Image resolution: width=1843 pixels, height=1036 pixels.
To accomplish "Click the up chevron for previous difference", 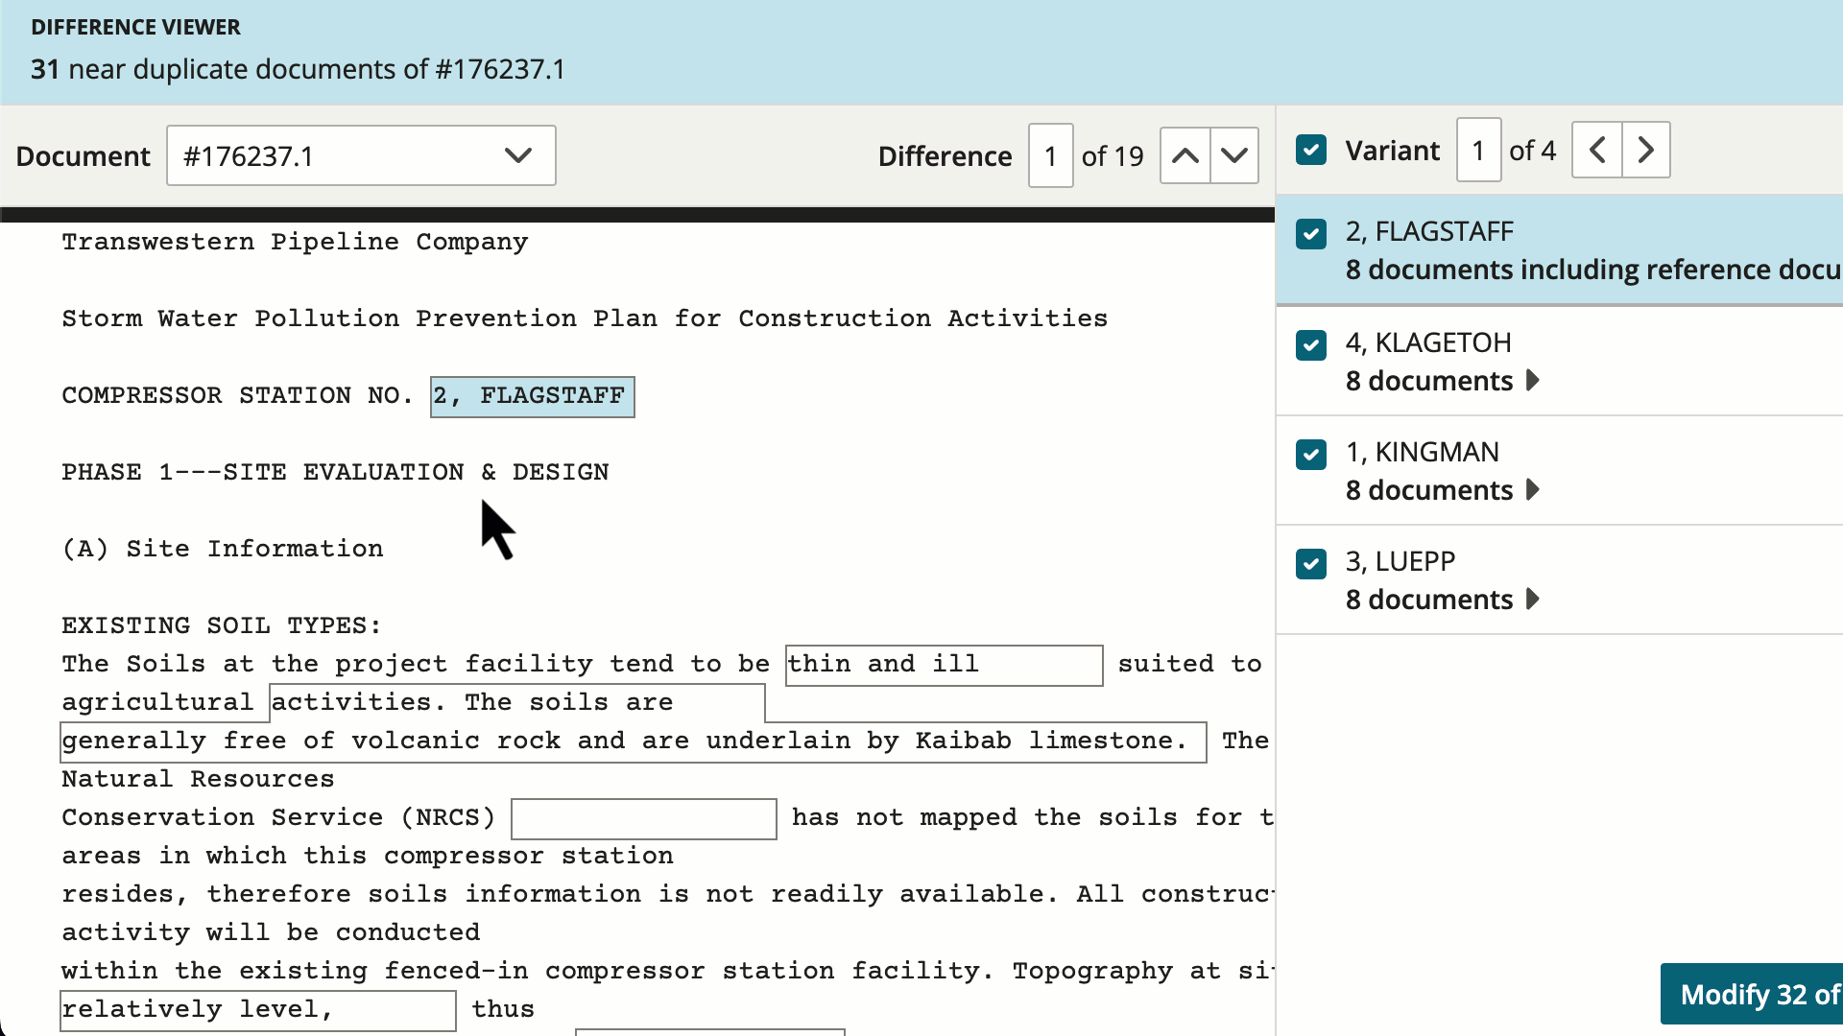I will (x=1185, y=154).
